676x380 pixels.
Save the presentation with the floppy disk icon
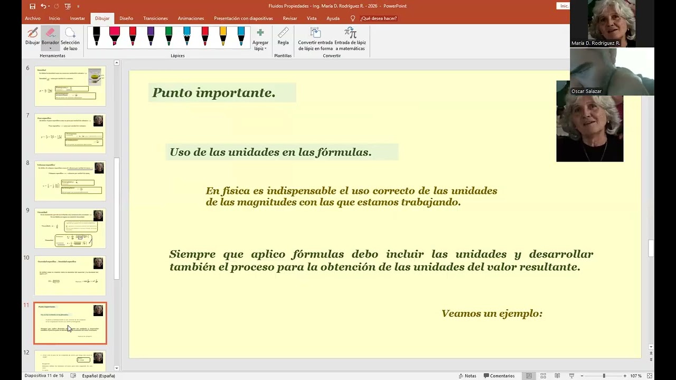[x=33, y=6]
